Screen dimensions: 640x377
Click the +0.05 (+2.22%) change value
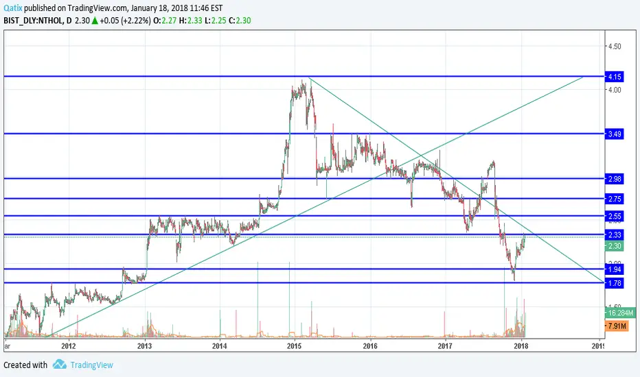pos(125,21)
